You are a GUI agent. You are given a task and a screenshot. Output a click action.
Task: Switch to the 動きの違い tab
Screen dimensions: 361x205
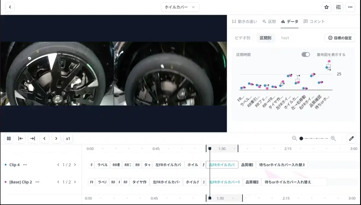244,21
